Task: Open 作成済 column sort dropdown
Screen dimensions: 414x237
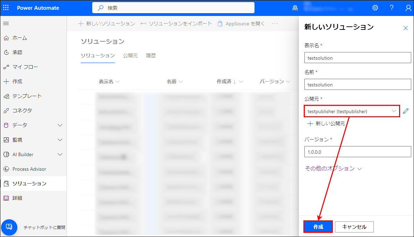Action: pyautogui.click(x=230, y=82)
